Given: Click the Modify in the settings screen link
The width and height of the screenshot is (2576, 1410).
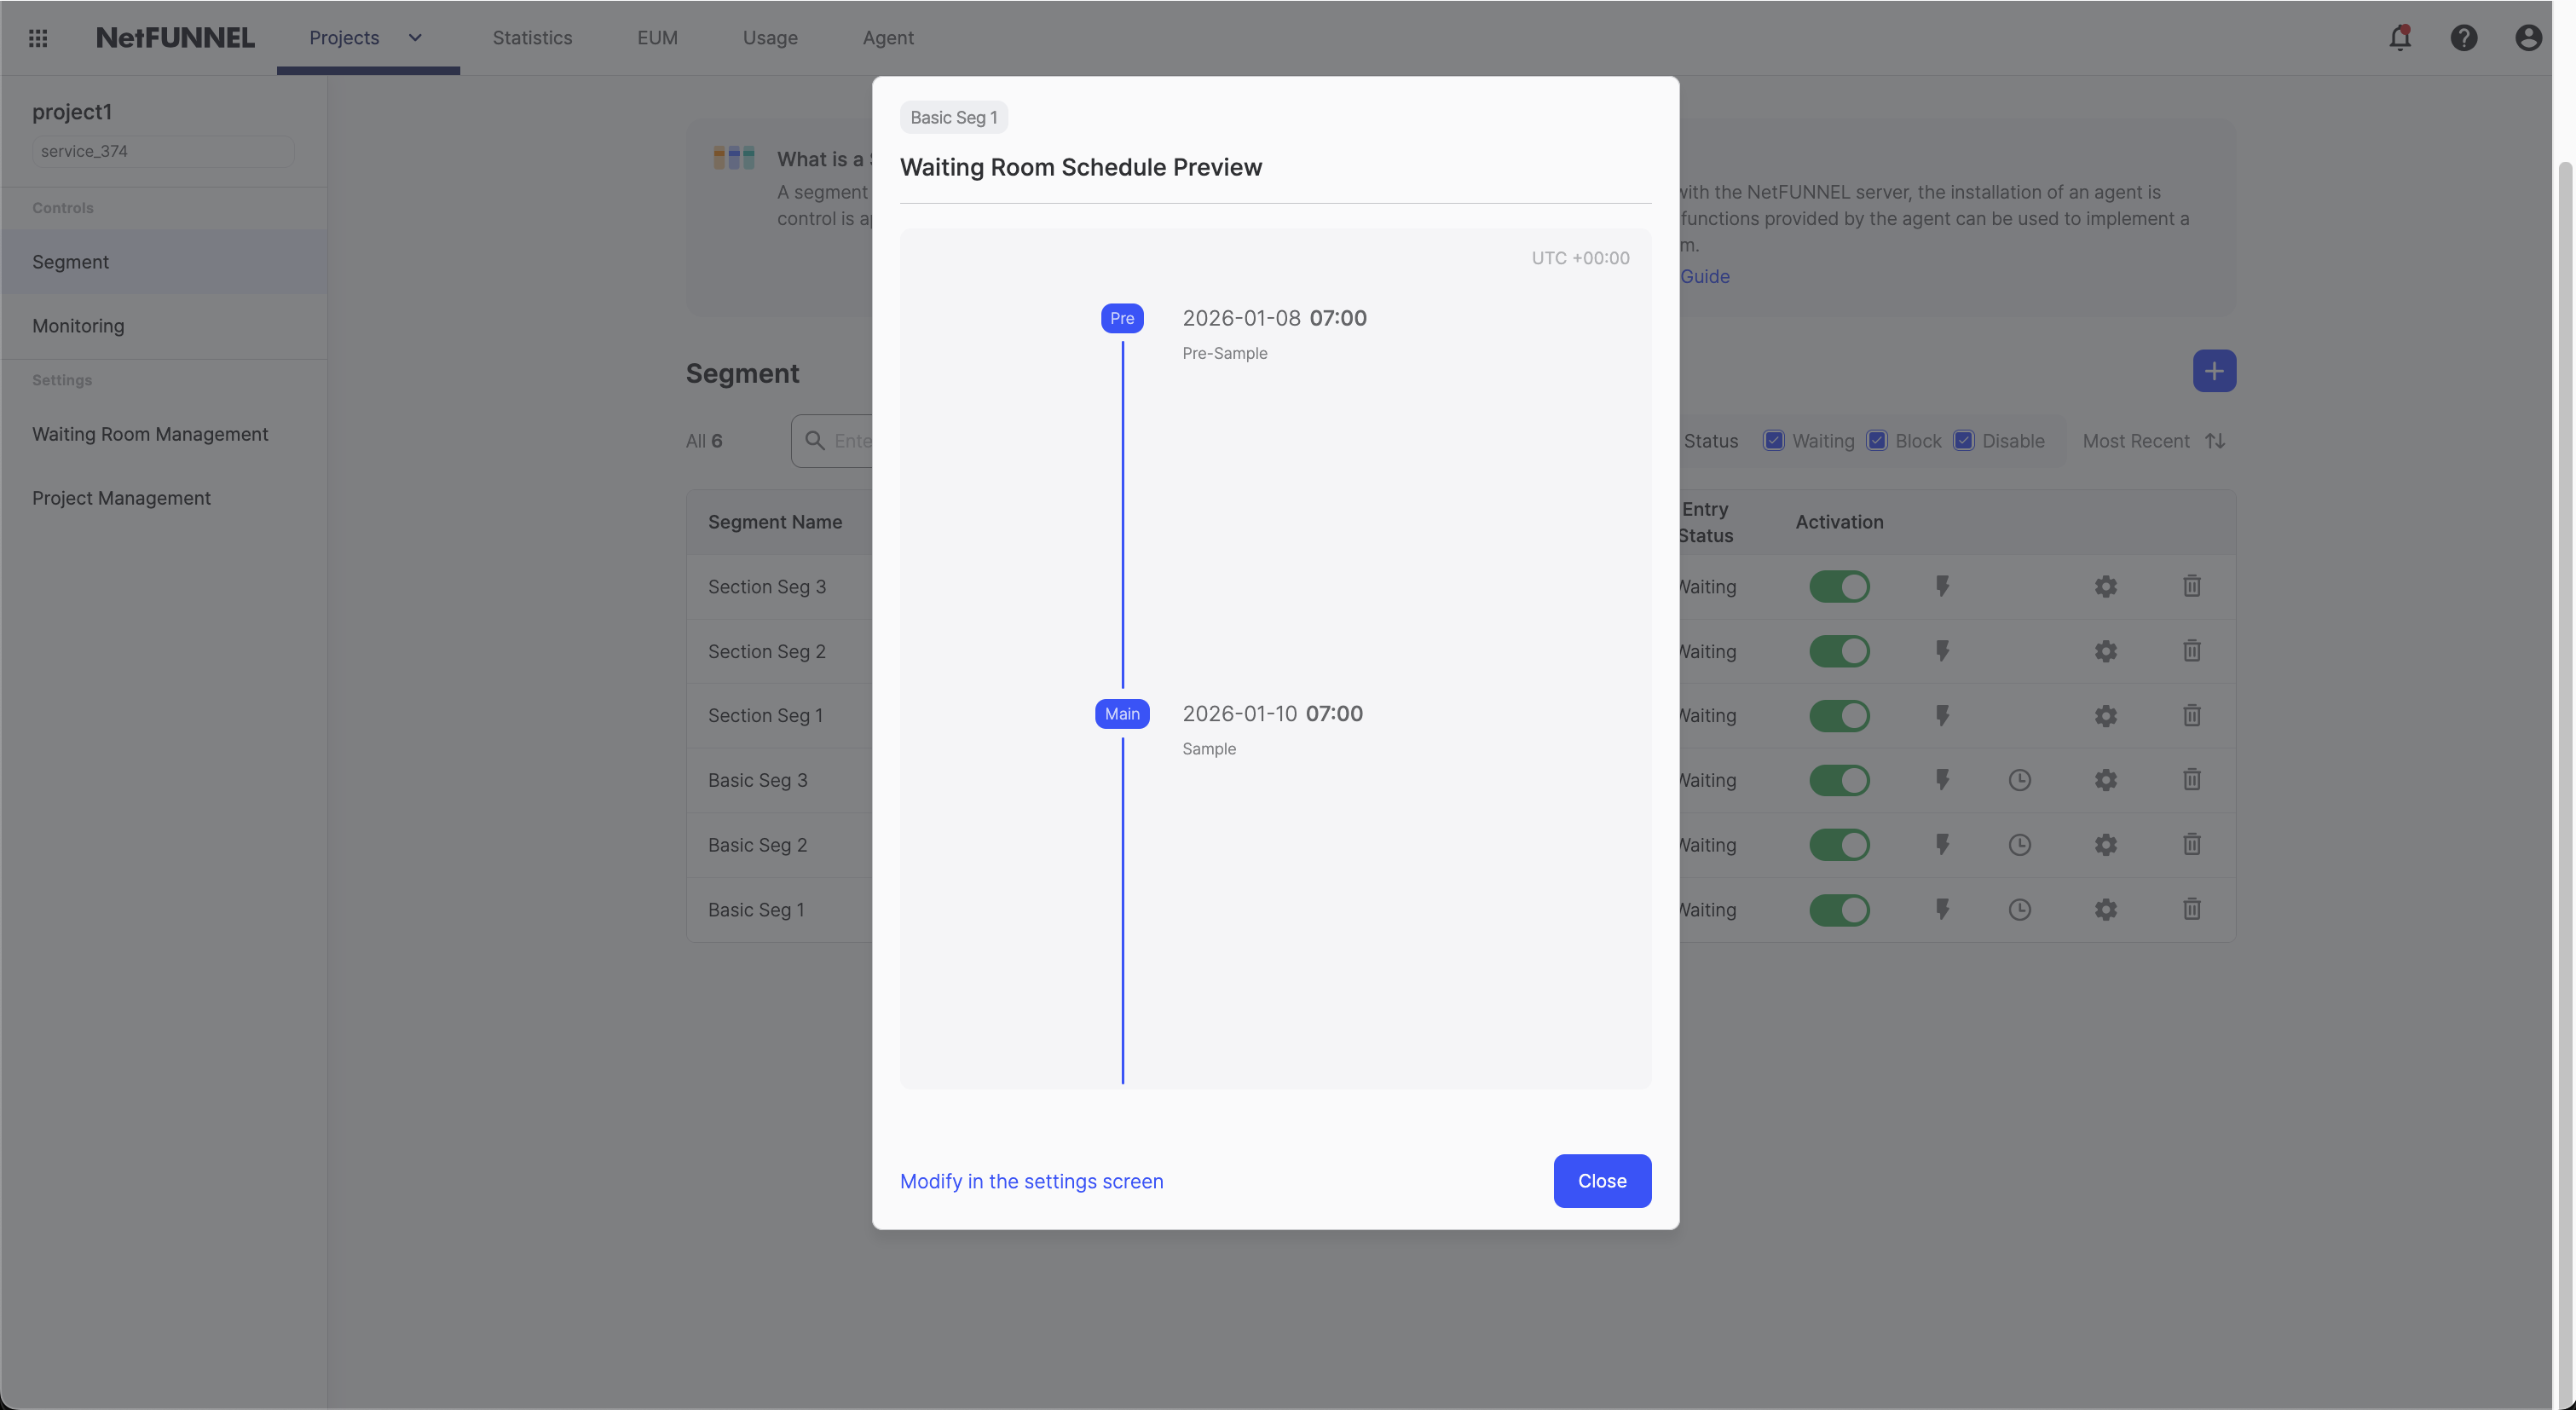Looking at the screenshot, I should [x=1031, y=1181].
